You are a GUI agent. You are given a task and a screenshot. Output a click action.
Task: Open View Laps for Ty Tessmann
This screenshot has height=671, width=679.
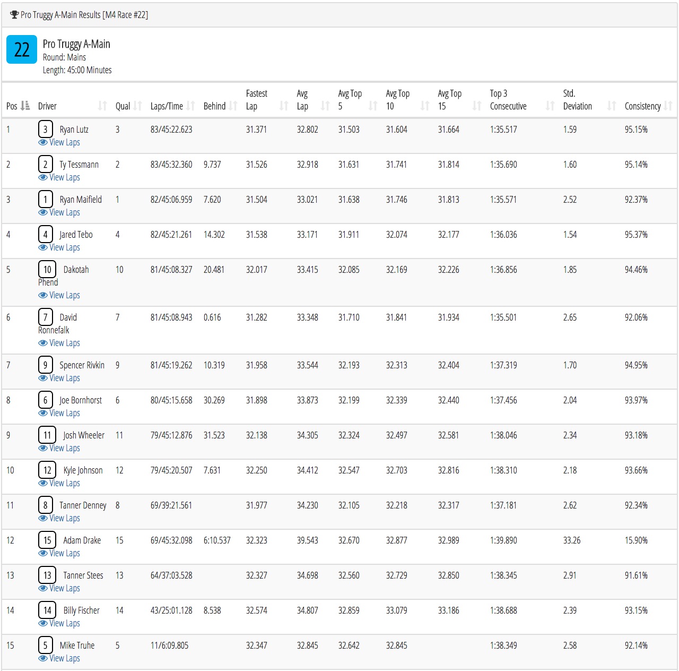click(x=59, y=177)
